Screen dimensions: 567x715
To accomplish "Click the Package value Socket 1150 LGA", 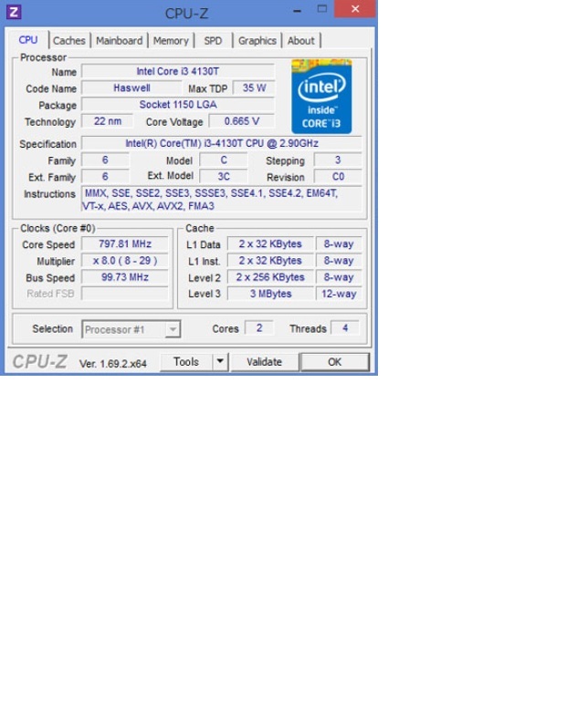I will (178, 104).
